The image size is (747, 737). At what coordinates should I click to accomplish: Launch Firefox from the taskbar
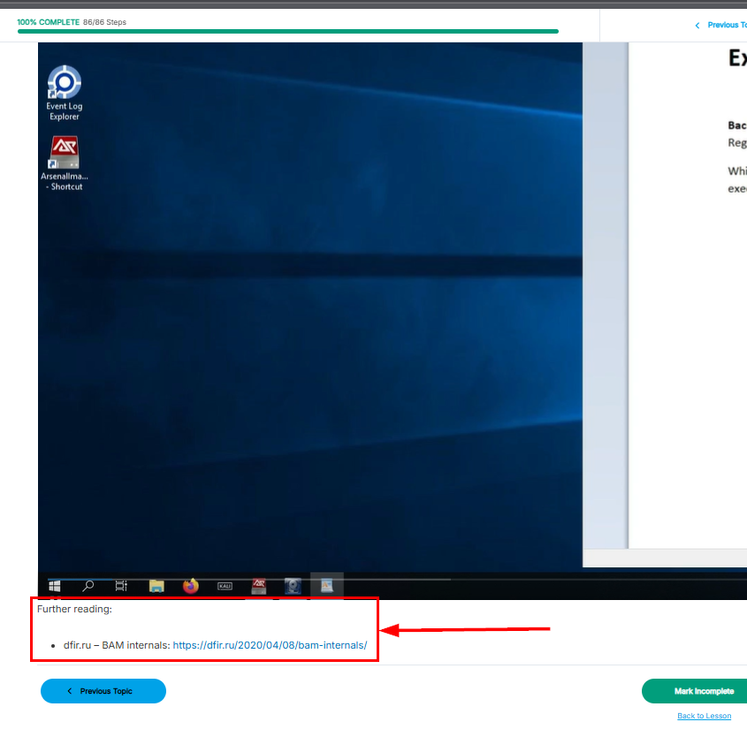point(191,586)
